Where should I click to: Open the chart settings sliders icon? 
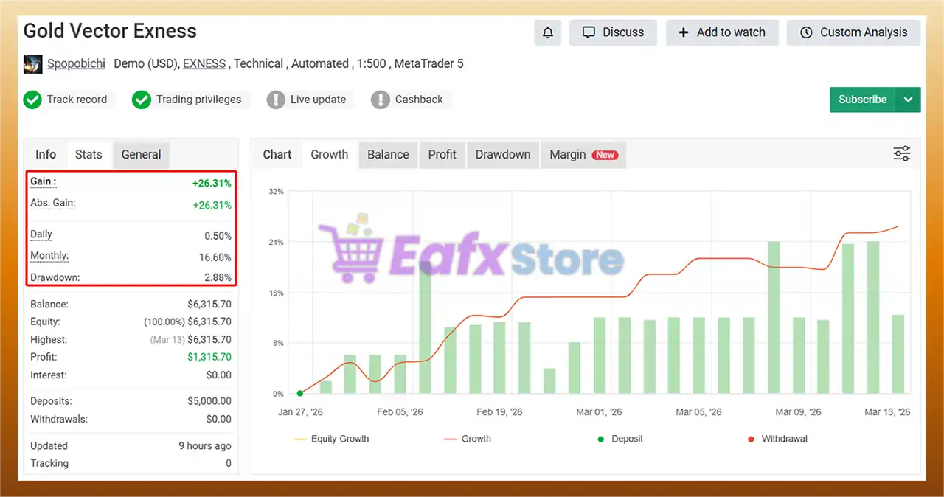click(x=901, y=153)
